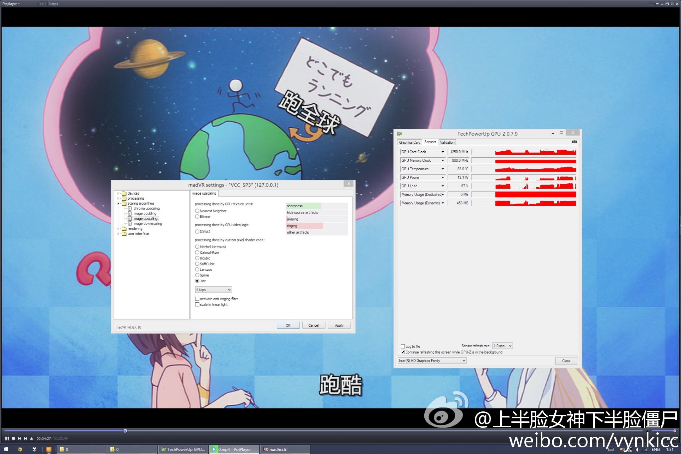This screenshot has height=454, width=681.
Task: Click the video seek bar handle
Action: pos(125,431)
